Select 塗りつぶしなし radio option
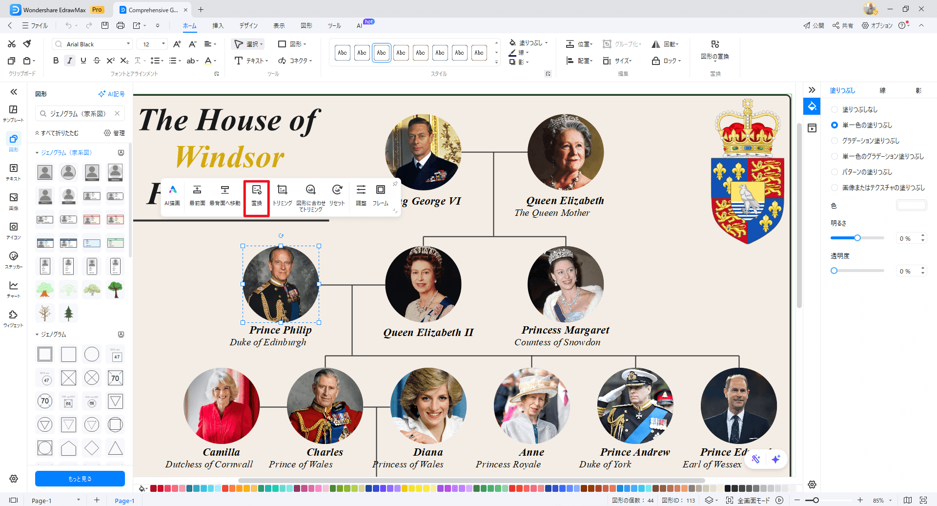The height and width of the screenshot is (506, 937). coord(835,109)
